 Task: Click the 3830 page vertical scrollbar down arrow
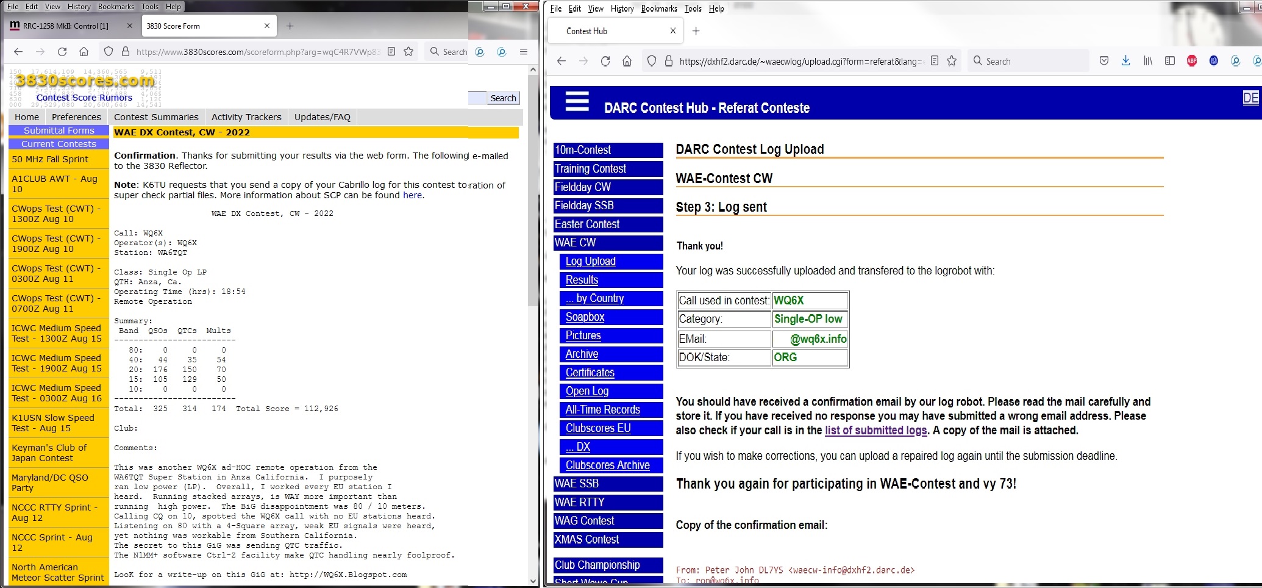(x=533, y=581)
